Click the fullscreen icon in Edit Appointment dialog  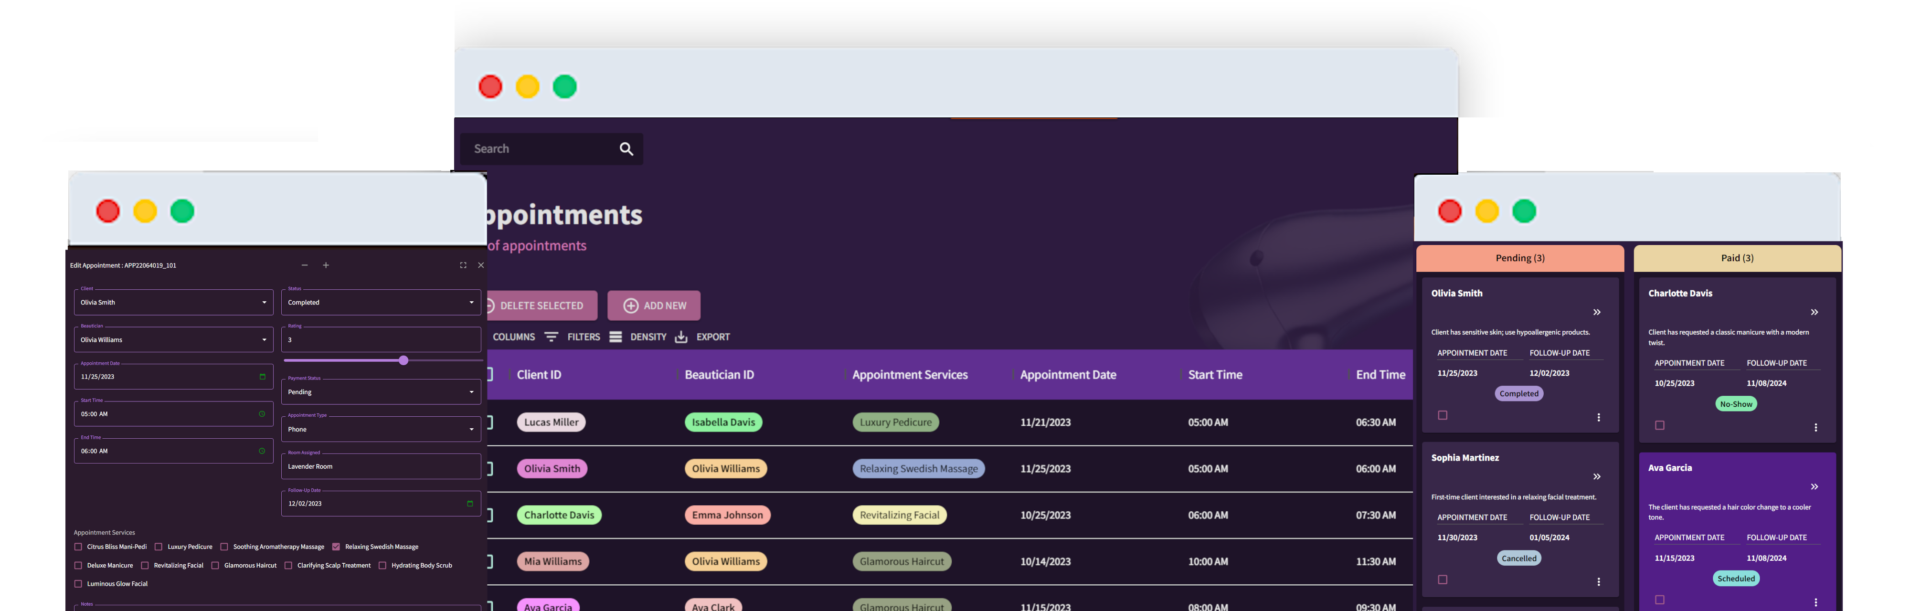[463, 265]
